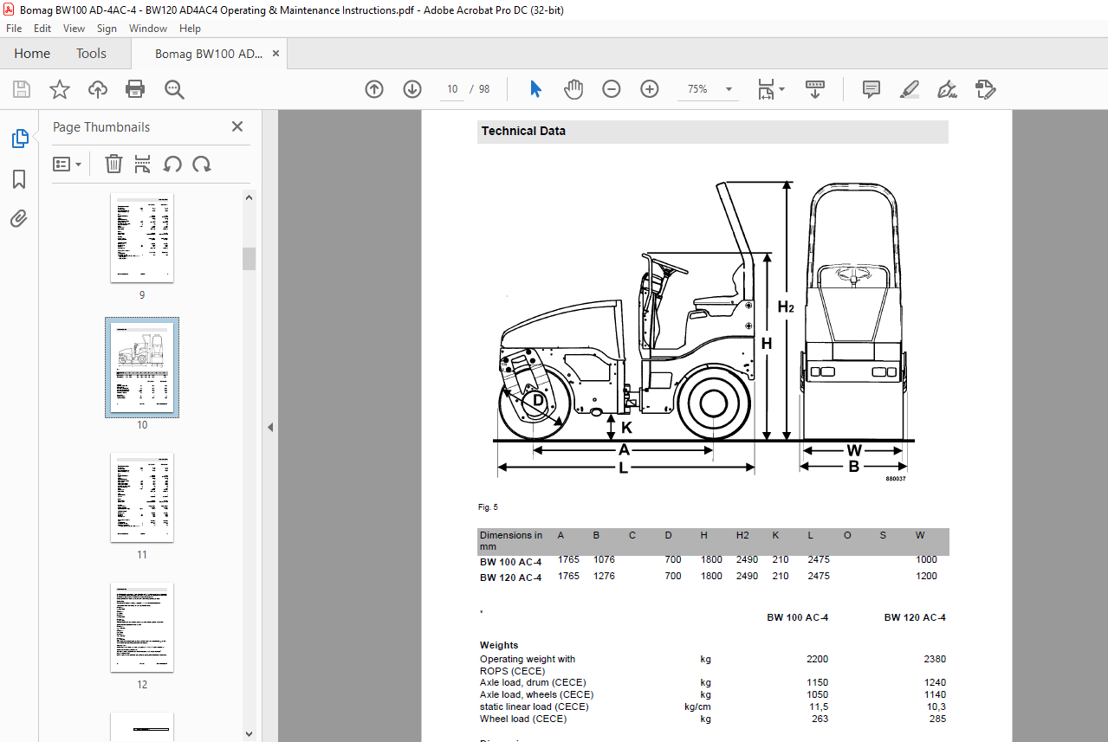The image size is (1108, 742).
Task: Open the Attachments paperclip panel
Action: [x=19, y=218]
